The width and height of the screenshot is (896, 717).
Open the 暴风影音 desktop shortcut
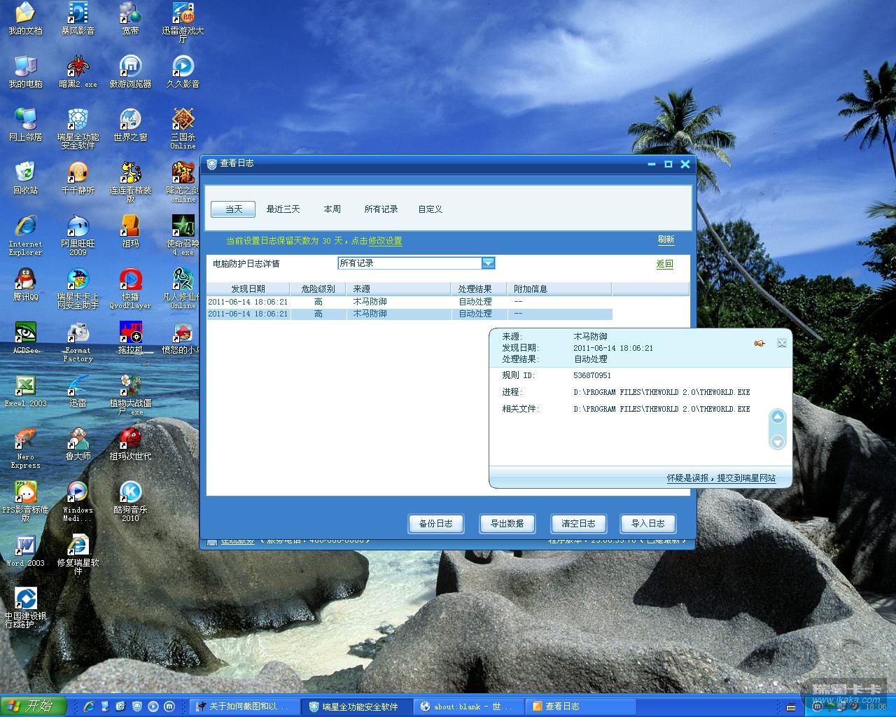pos(78,19)
